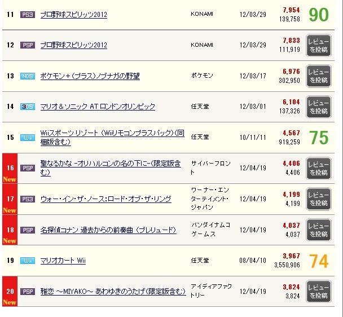Open プロ野球スピリッツ2012 PS3 title link
This screenshot has height=317, width=343.
pos(73,14)
